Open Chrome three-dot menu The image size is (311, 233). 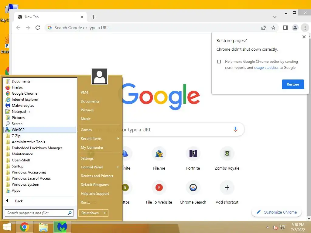click(305, 28)
